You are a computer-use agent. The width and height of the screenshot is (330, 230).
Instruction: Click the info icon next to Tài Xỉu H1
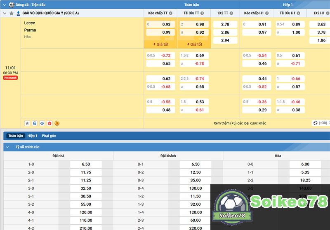point(299,13)
